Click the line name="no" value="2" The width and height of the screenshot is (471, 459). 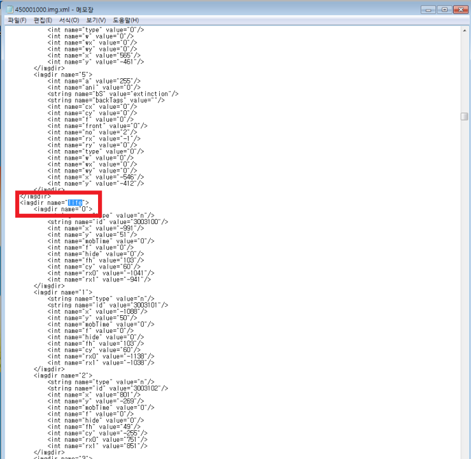[92, 132]
